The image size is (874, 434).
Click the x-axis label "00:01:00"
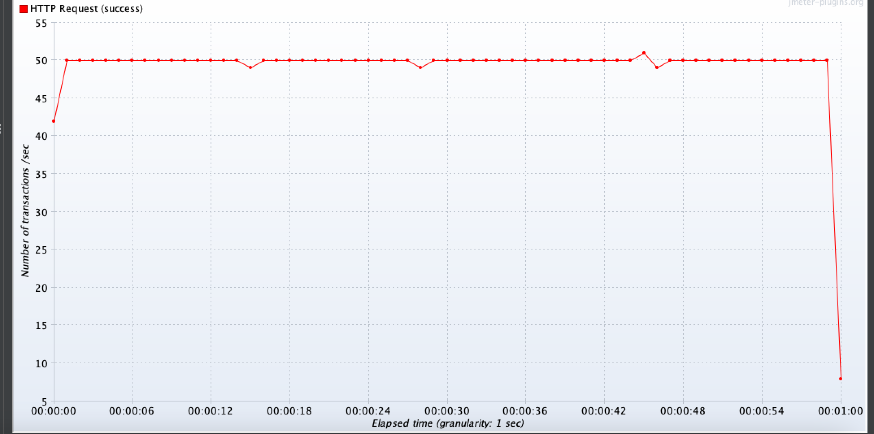click(x=840, y=411)
